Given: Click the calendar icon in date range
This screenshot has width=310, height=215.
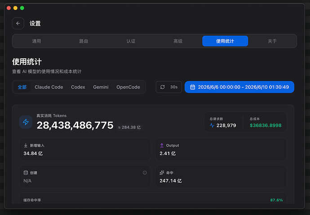Looking at the screenshot, I should coord(193,87).
